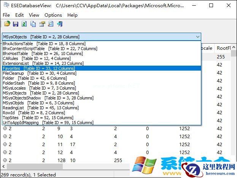Select the record row with values 12 and 4
The height and width of the screenshot is (178, 237).
116,152
